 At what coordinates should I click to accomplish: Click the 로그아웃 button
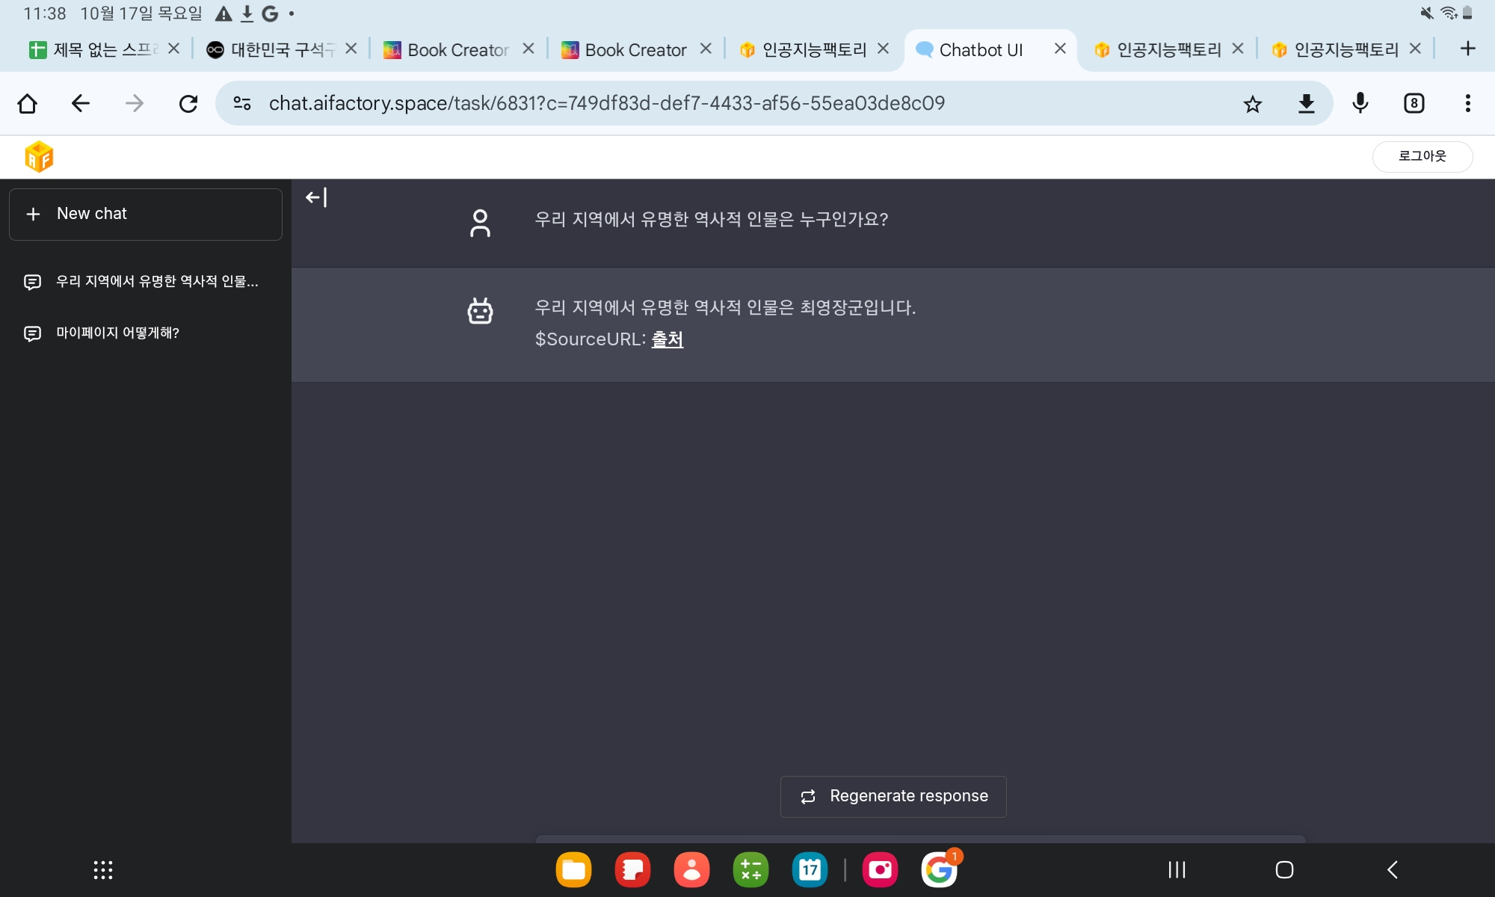click(1422, 156)
